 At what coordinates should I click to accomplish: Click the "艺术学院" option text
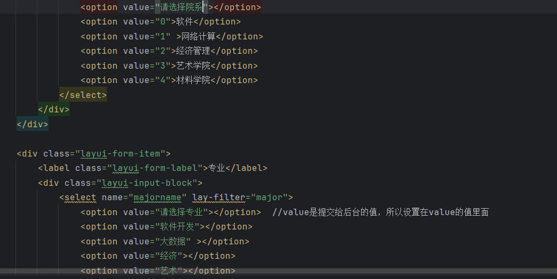coord(193,65)
